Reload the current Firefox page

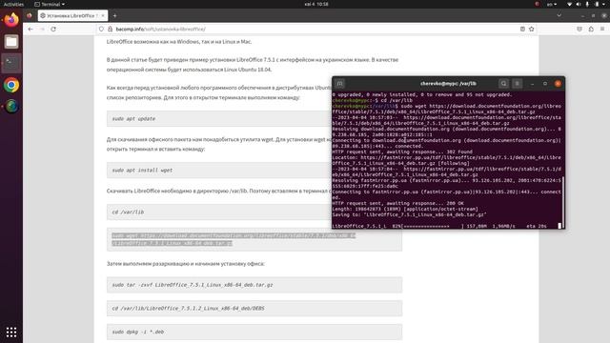tap(53, 30)
